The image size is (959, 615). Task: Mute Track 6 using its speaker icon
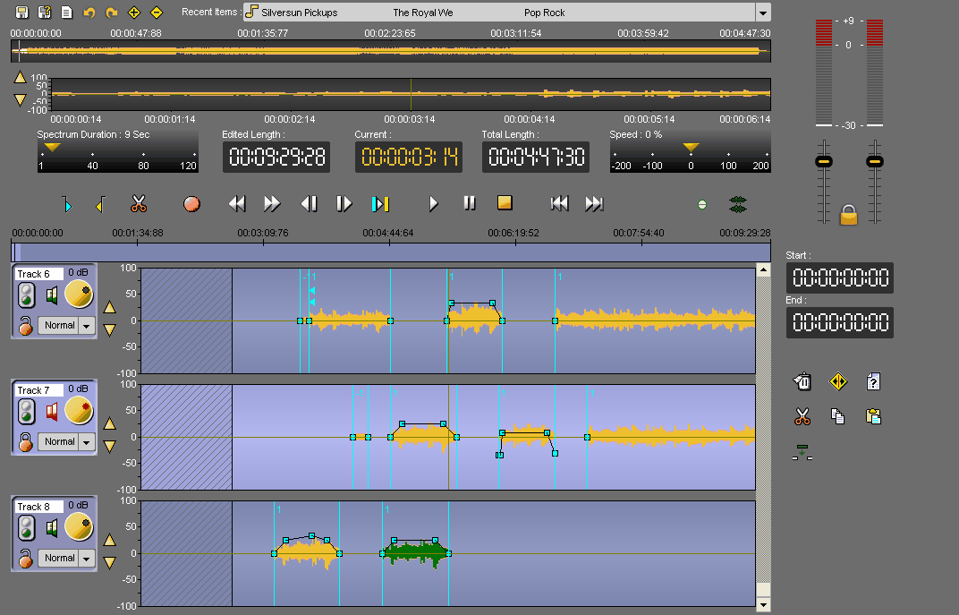click(x=52, y=295)
